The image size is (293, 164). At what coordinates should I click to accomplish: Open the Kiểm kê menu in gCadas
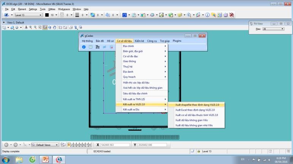point(139,40)
